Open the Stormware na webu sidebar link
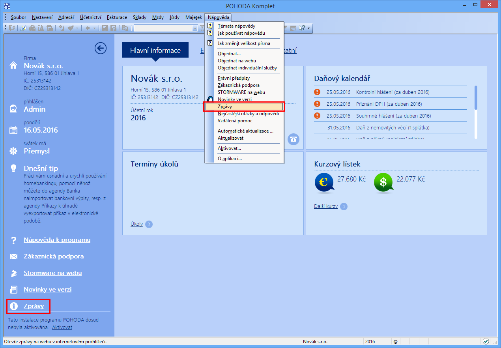The image size is (501, 348). (53, 273)
